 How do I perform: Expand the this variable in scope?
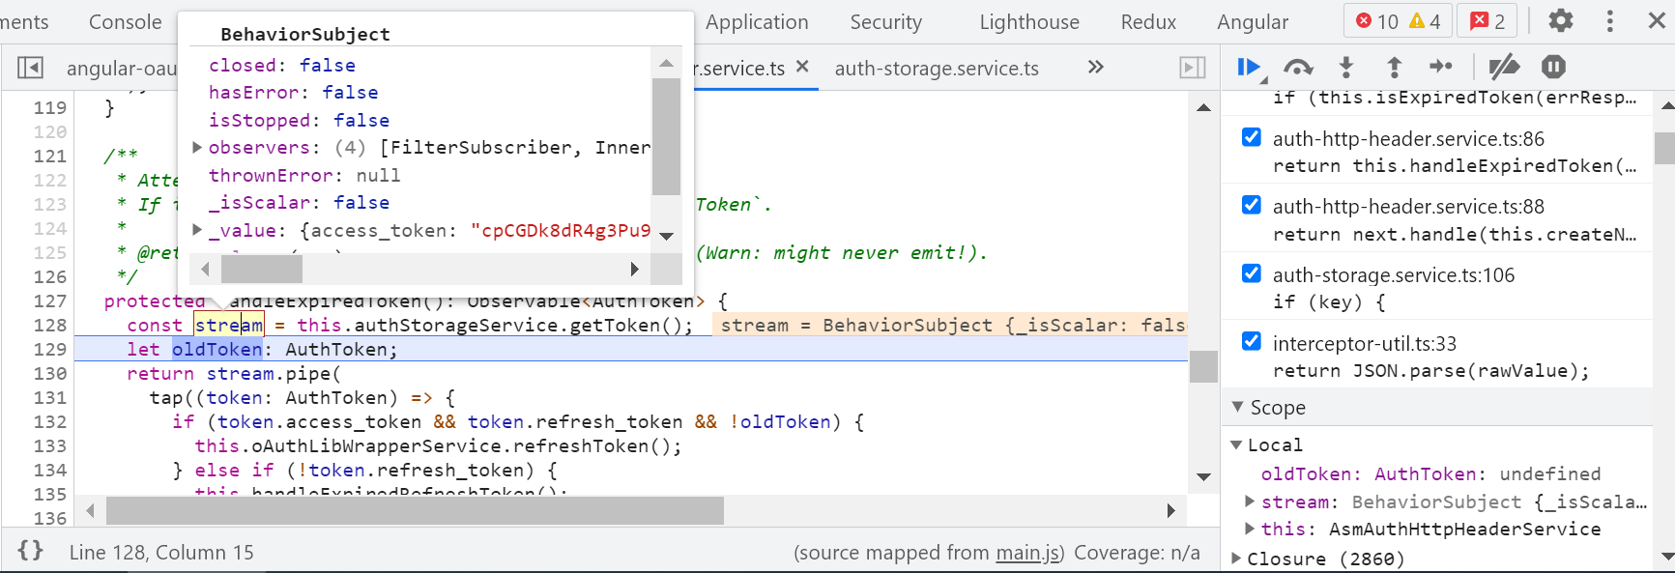[x=1250, y=529]
